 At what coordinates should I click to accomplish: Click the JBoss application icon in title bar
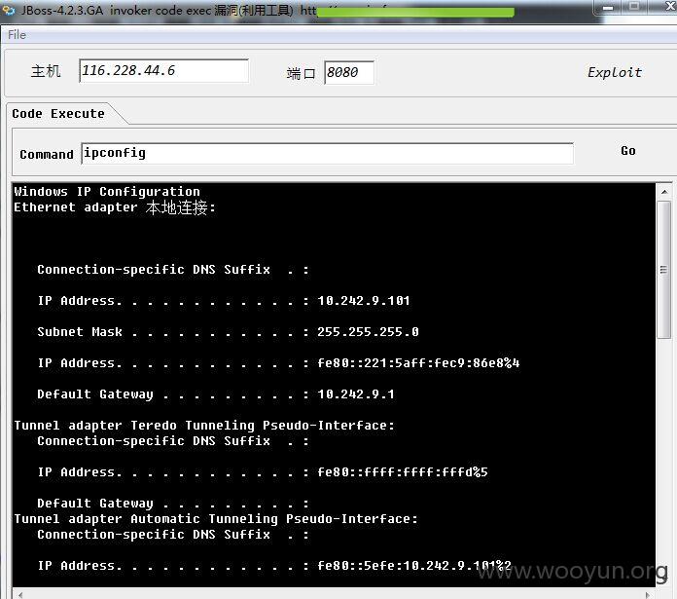pyautogui.click(x=9, y=10)
